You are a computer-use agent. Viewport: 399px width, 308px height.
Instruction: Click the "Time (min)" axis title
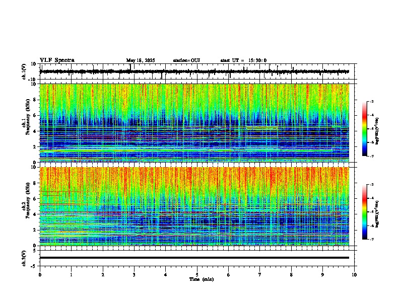202,279
